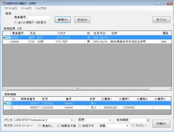Open the ファイル(F) menu
This screenshot has width=174, height=132.
[11, 8]
